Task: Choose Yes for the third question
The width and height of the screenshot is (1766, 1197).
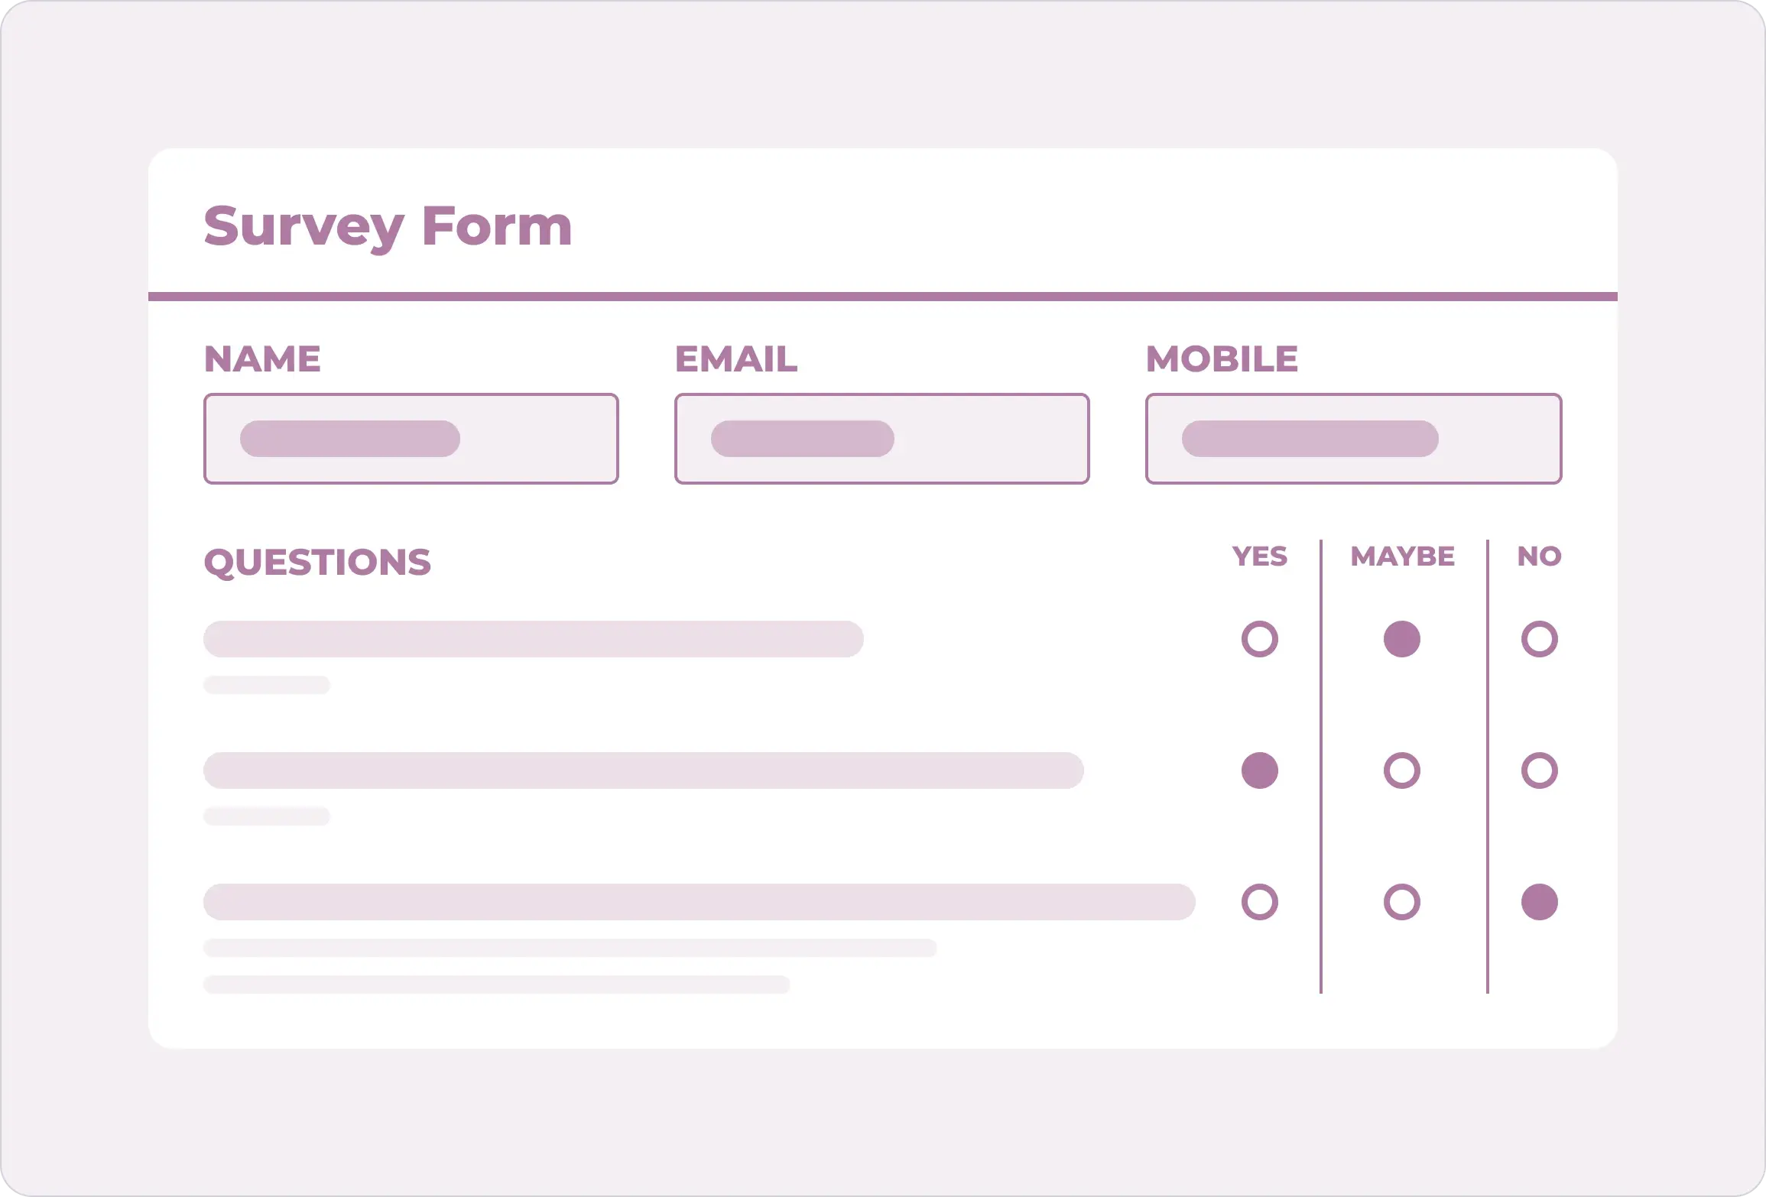Action: [x=1260, y=902]
